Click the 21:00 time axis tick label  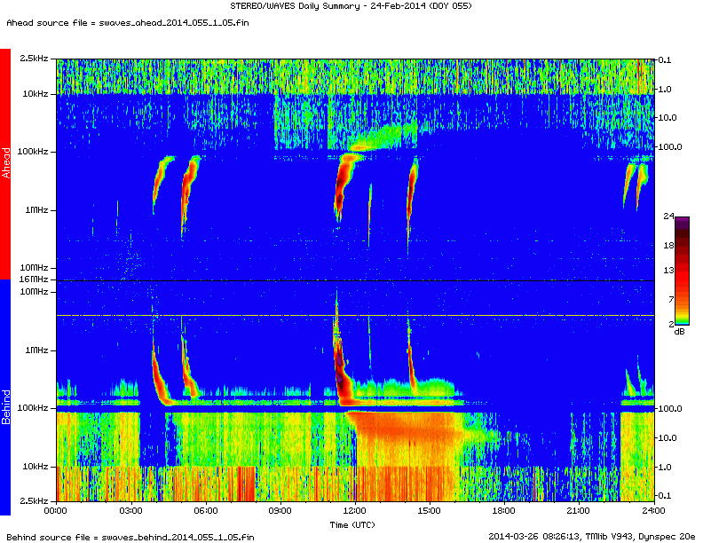click(x=579, y=511)
